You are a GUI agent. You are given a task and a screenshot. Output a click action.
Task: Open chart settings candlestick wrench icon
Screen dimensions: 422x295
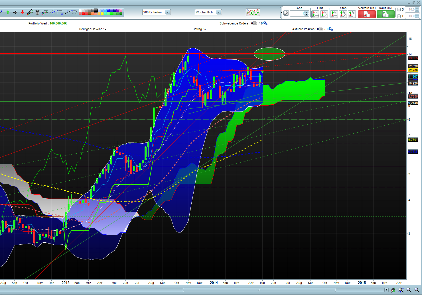click(393, 290)
